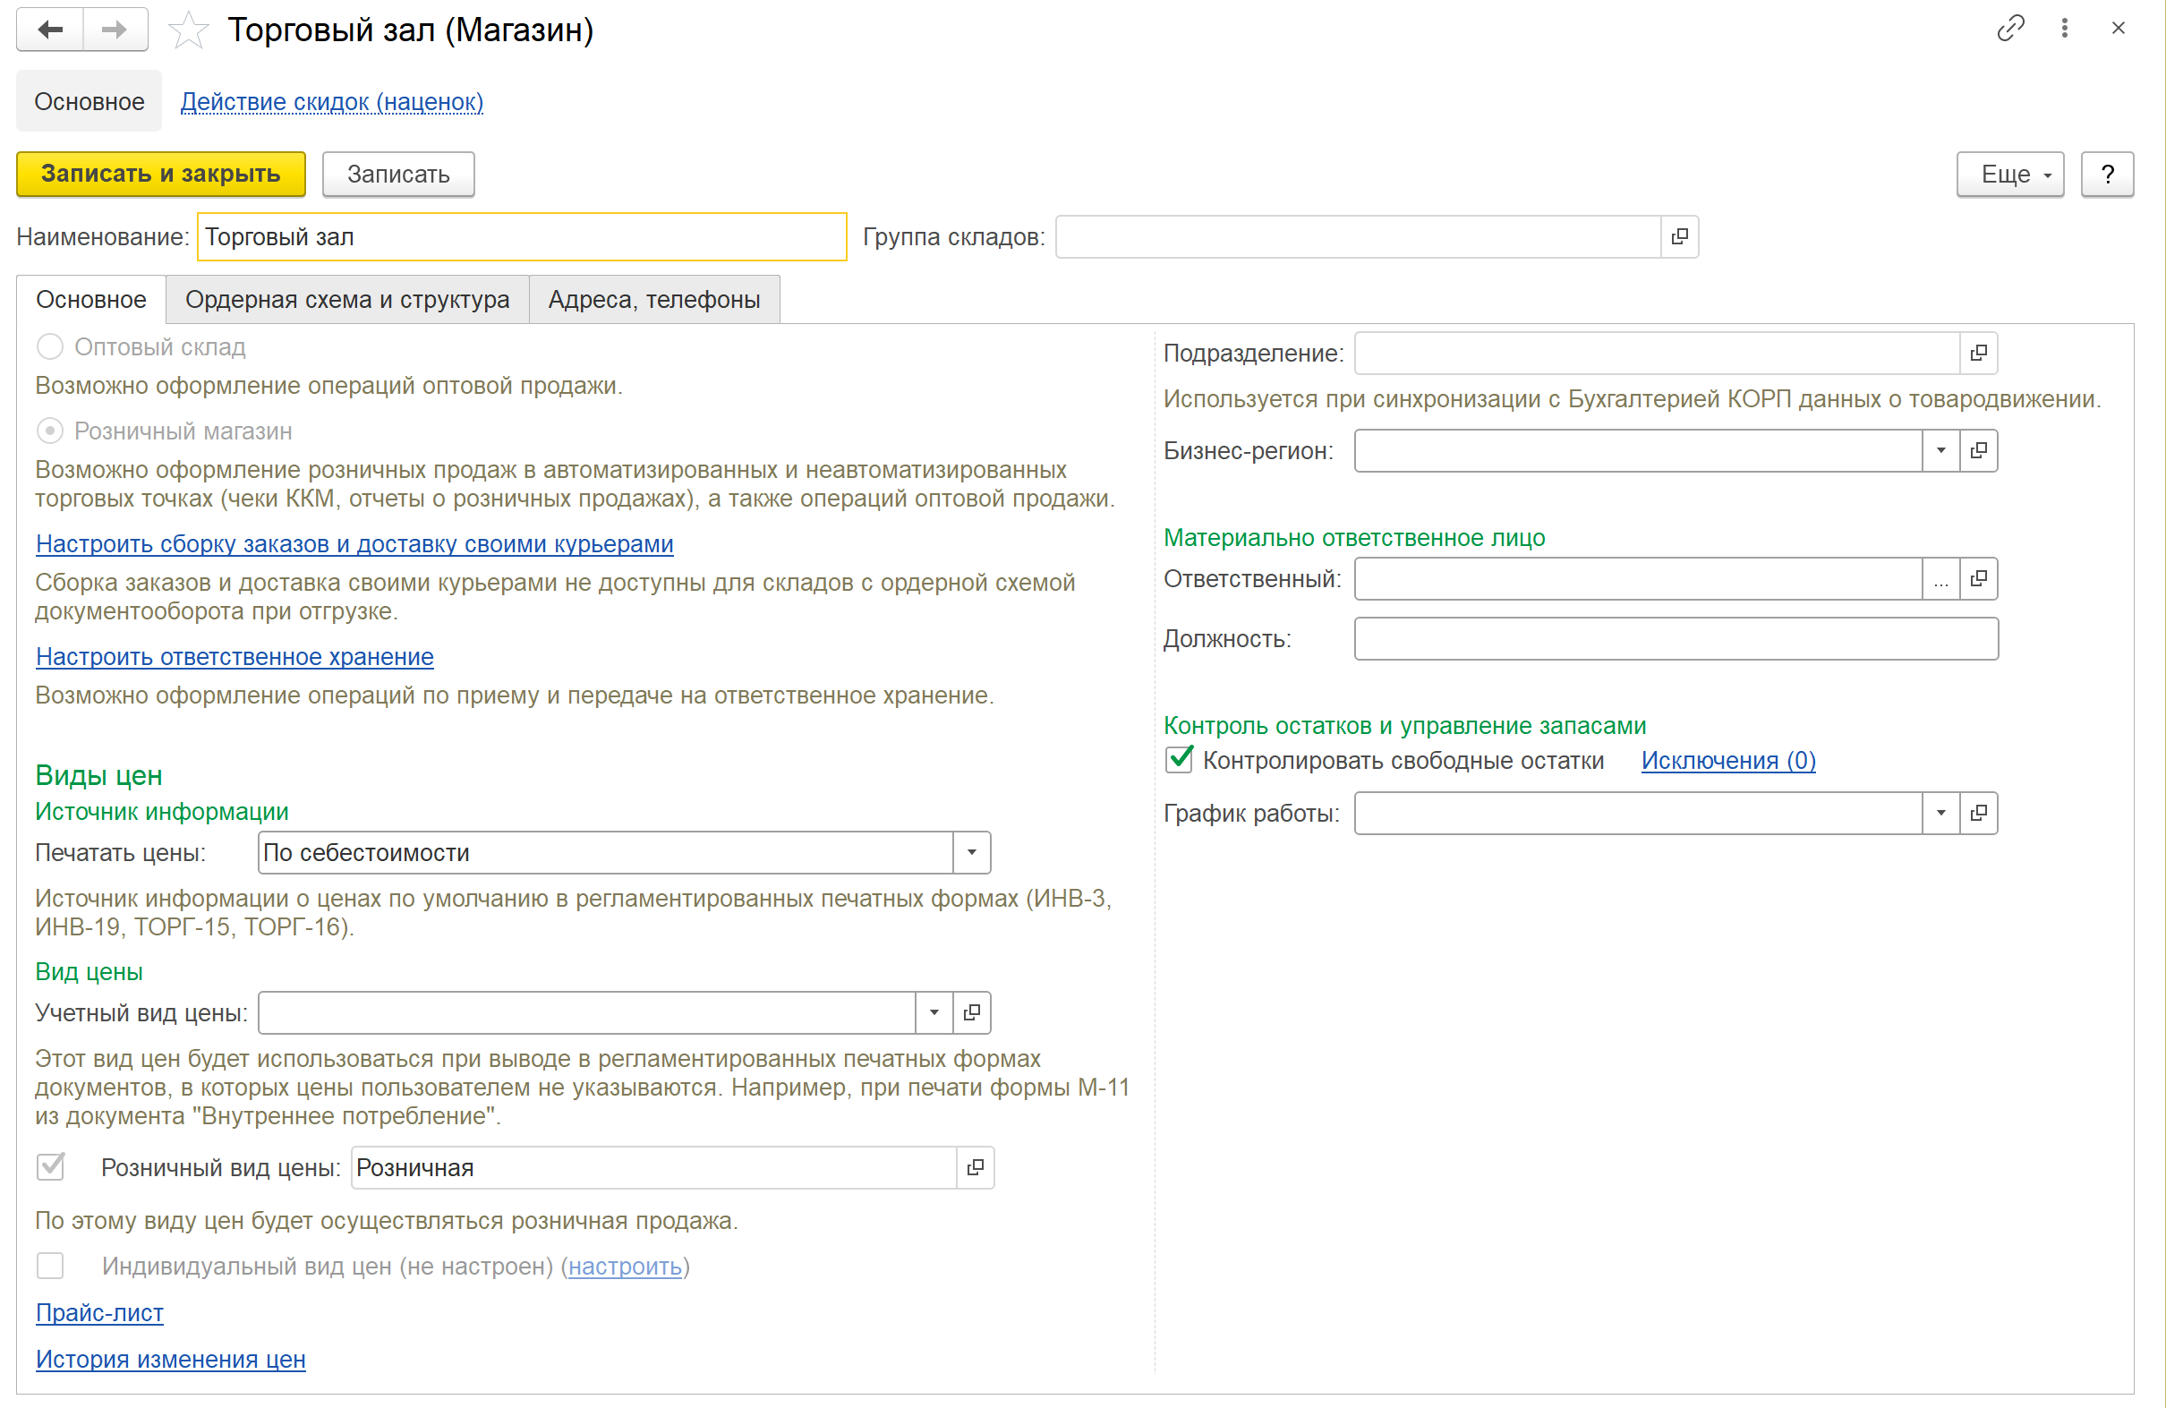This screenshot has height=1408, width=2166.
Task: Expand the График работы dropdown
Action: [x=1940, y=813]
